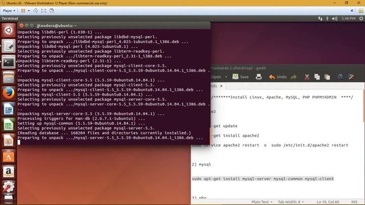365x205 pixels.
Task: Click the VMware full screen icon
Action: pos(43,11)
